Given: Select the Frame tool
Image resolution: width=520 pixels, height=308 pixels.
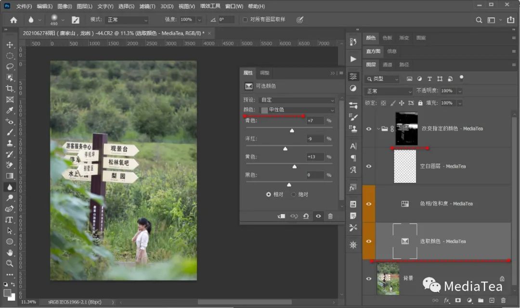Looking at the screenshot, I should tap(10, 99).
